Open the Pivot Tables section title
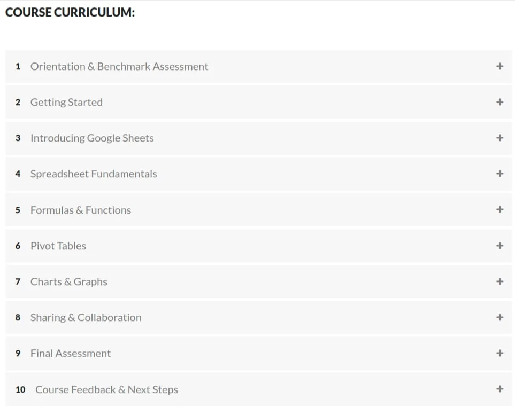515x407 pixels. [58, 246]
